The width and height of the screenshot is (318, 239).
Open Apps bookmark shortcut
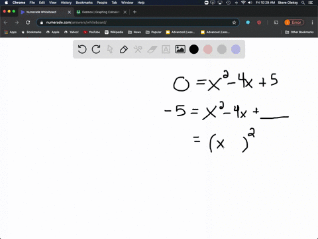pos(11,32)
